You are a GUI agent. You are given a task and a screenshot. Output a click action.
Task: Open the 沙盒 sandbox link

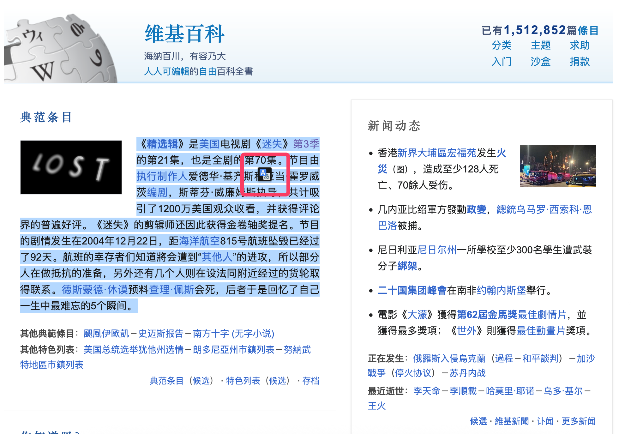[x=540, y=61]
